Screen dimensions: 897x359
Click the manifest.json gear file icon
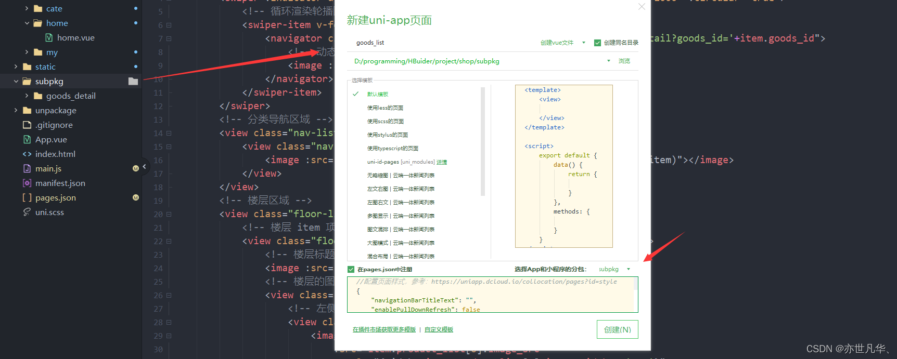[x=27, y=183]
